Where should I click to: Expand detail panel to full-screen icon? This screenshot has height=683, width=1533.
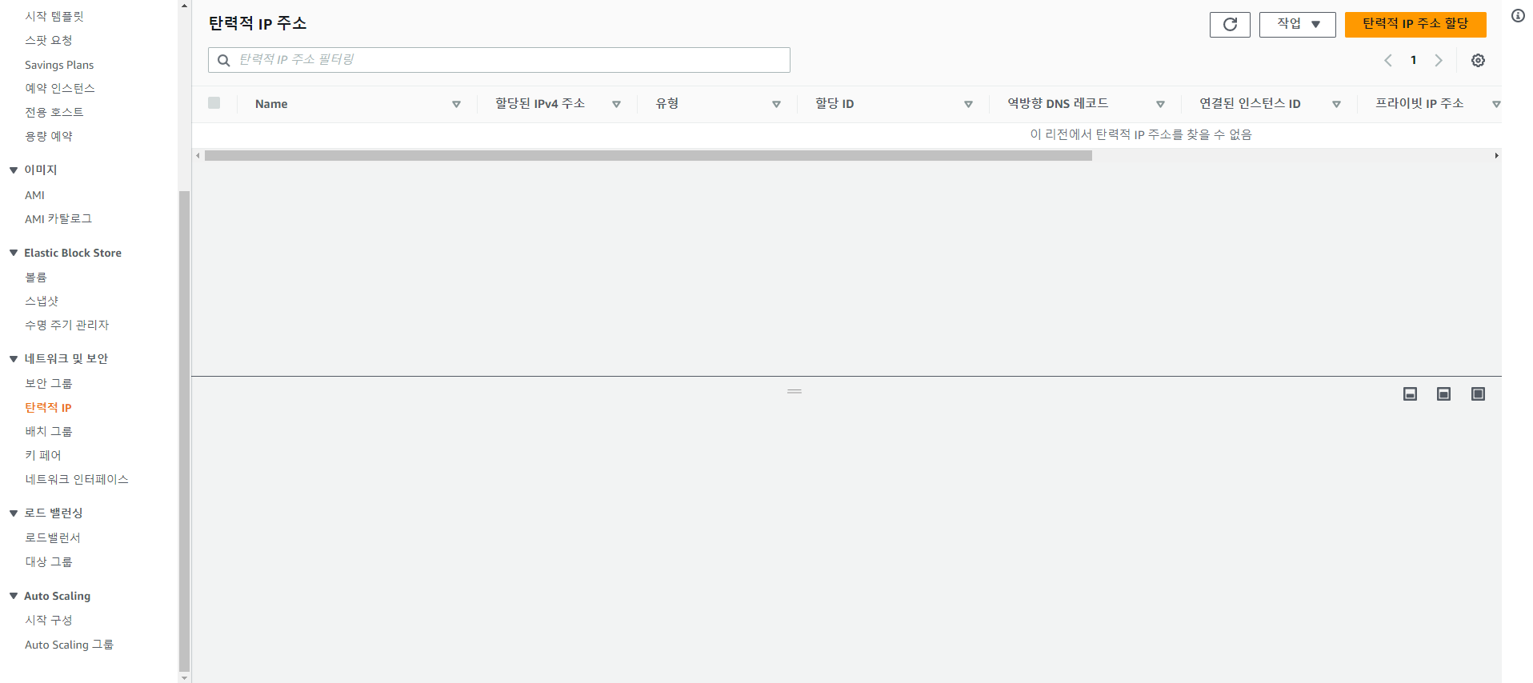click(x=1479, y=393)
